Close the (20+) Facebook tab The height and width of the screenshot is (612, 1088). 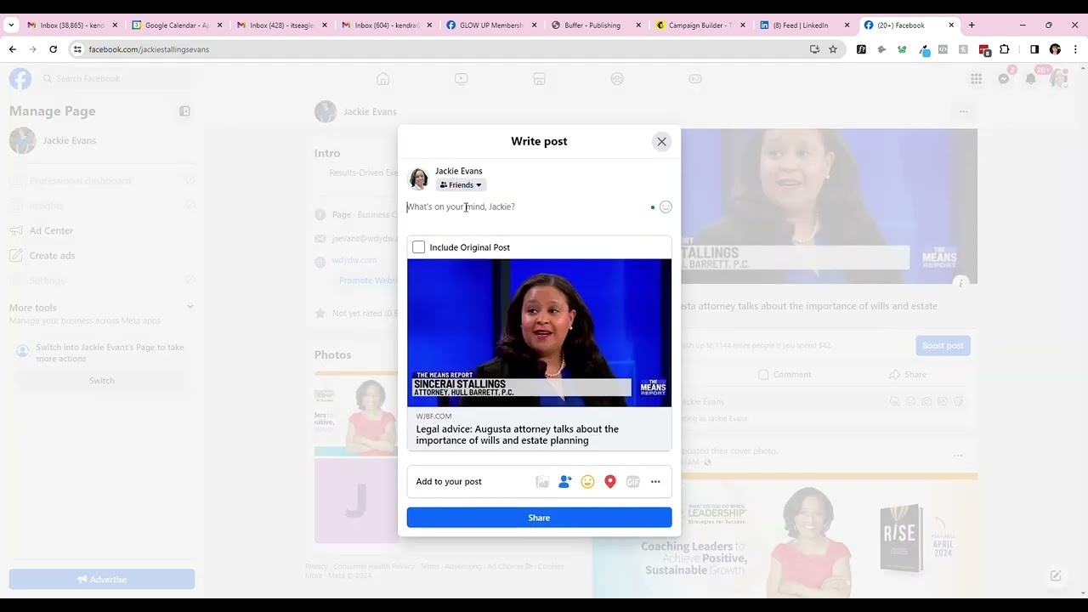[x=951, y=25]
